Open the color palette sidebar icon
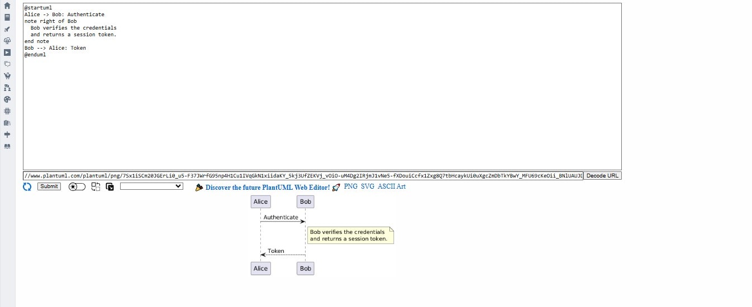Viewport: 752px width, 307px height. coord(7,99)
